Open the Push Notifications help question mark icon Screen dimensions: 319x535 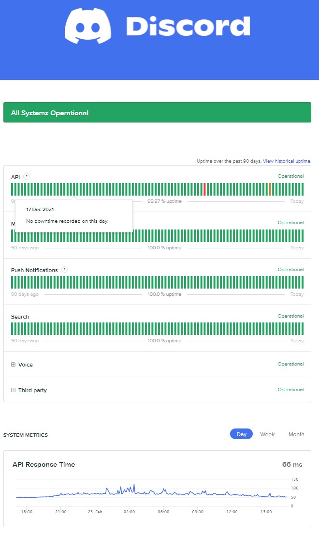coord(64,270)
